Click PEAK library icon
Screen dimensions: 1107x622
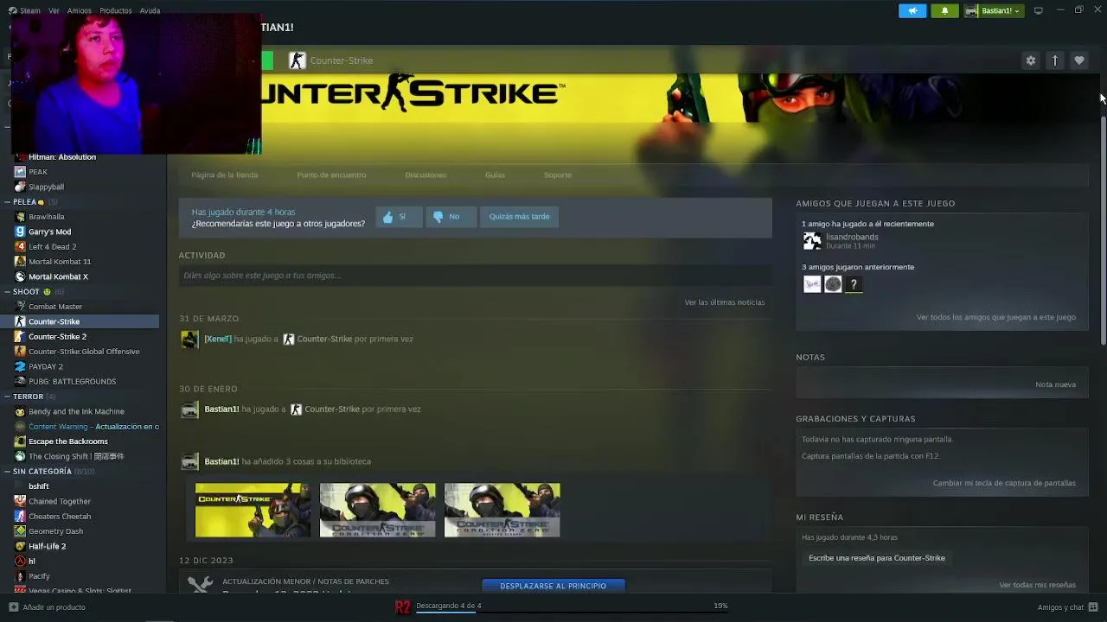(x=20, y=172)
